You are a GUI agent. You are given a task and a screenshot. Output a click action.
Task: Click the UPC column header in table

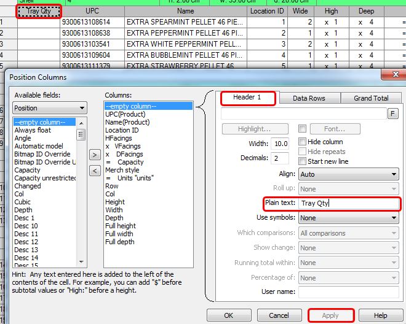pyautogui.click(x=92, y=11)
